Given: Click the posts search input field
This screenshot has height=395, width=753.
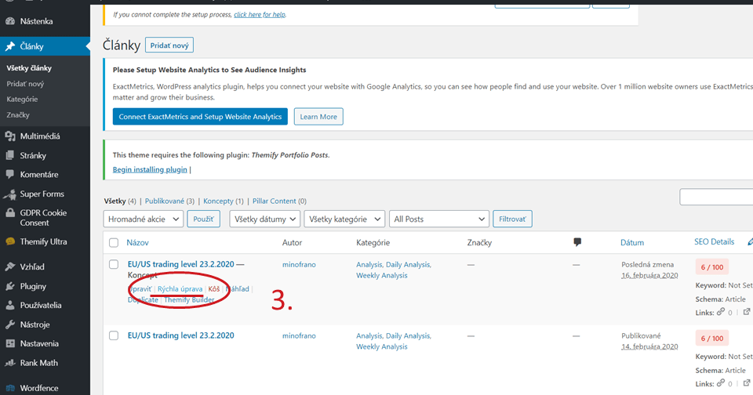Looking at the screenshot, I should click(715, 197).
